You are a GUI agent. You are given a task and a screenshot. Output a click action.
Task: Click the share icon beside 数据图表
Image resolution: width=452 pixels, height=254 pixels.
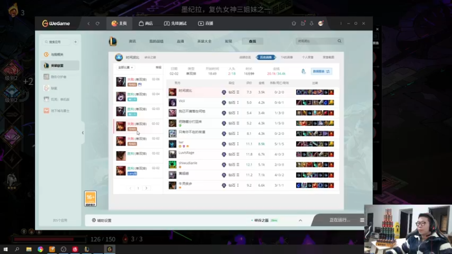(303, 72)
